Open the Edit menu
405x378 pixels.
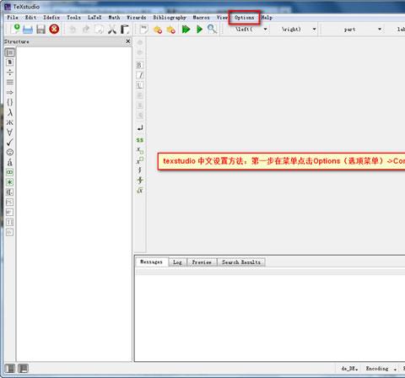click(30, 18)
